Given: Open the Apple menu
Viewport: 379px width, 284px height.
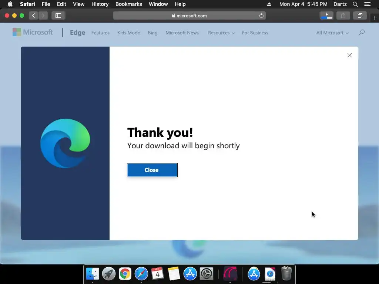Looking at the screenshot, I should tap(10, 4).
